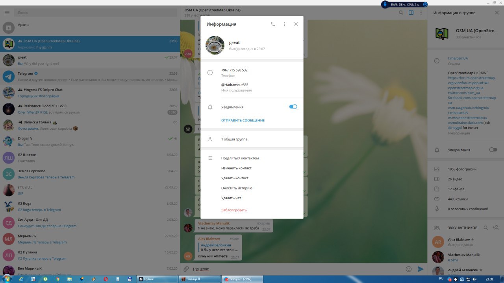Open Записки Голёма channel
Screen dimensions: 504x283
point(90,125)
